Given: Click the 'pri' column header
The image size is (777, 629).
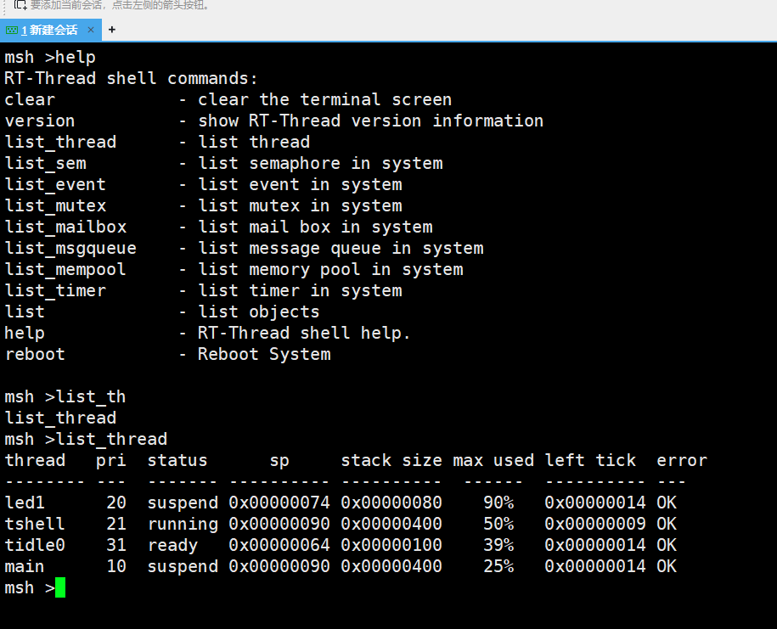Looking at the screenshot, I should [111, 461].
